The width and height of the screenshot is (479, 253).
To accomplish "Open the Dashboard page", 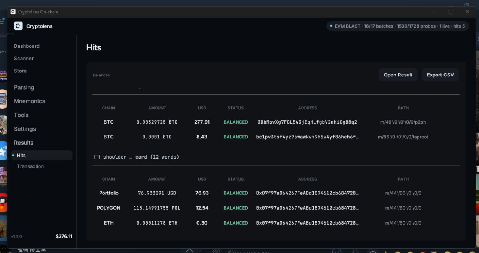I will tap(27, 46).
